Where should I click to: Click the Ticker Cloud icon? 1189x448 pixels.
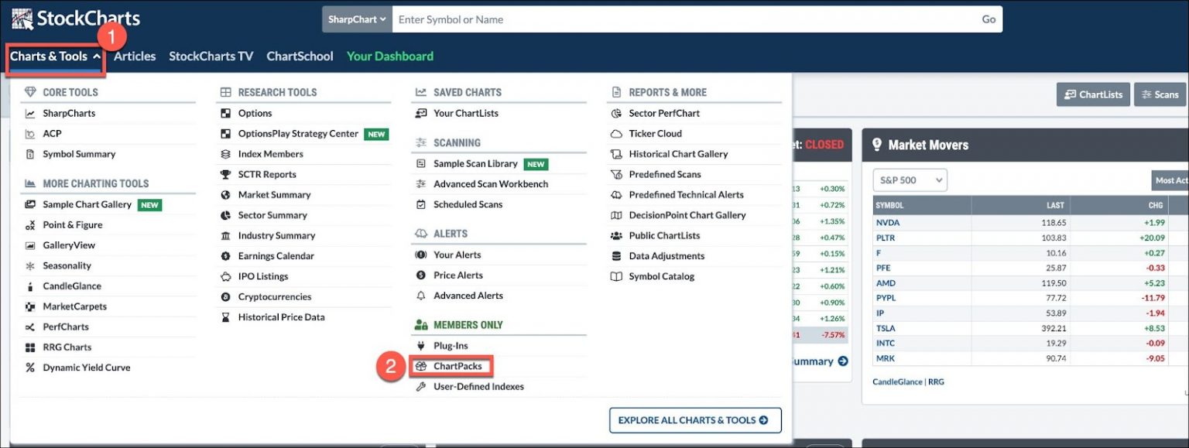click(617, 134)
